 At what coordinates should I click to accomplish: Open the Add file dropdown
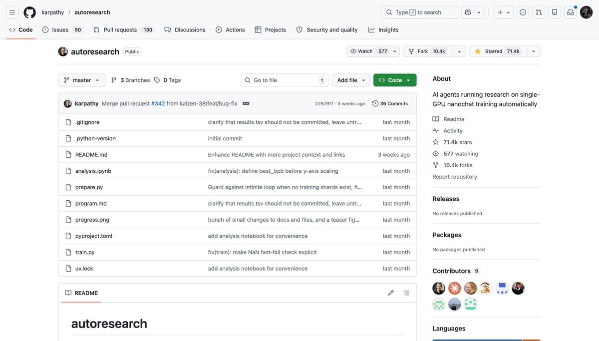pyautogui.click(x=351, y=80)
